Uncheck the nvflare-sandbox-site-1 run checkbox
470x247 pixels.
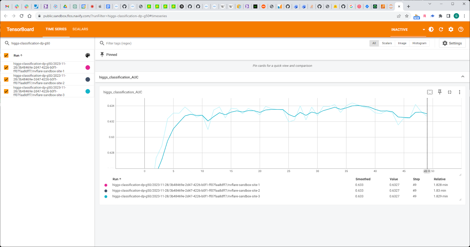[x=6, y=67]
